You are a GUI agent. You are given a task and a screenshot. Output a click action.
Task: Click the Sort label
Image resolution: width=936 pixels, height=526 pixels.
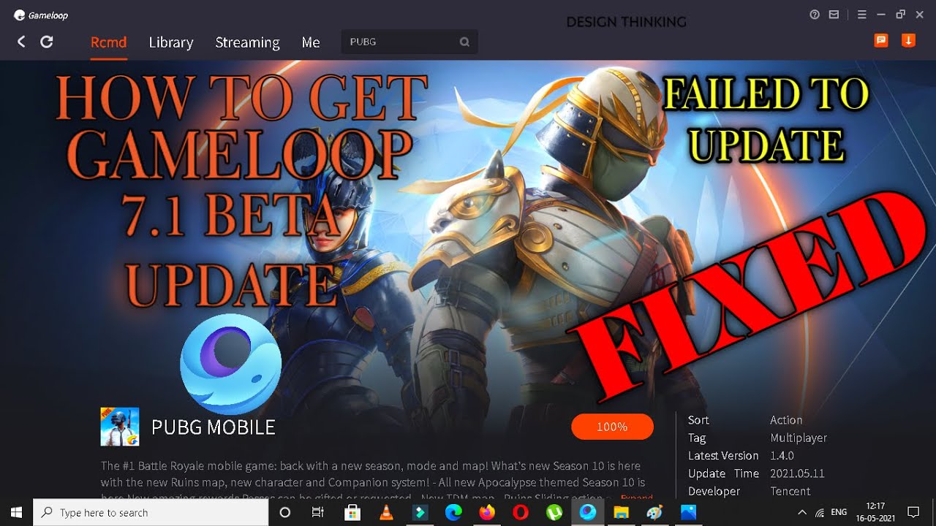click(x=698, y=420)
